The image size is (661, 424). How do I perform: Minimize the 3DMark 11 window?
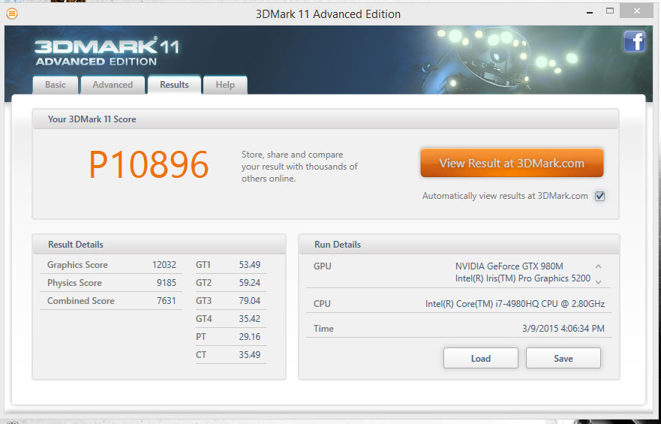[x=590, y=13]
